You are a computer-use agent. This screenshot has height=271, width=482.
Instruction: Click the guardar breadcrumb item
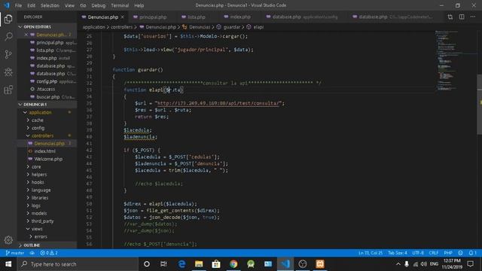pyautogui.click(x=231, y=27)
